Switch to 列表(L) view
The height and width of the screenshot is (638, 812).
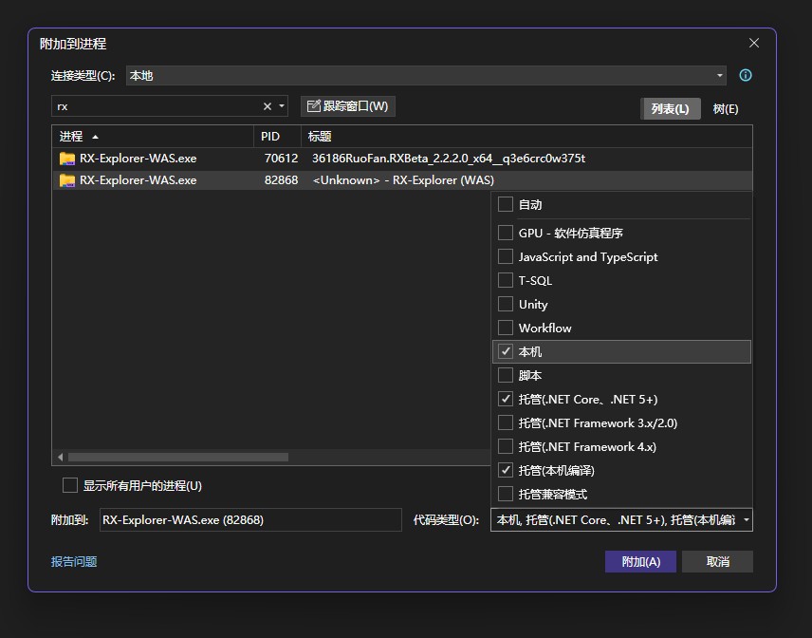click(x=670, y=109)
